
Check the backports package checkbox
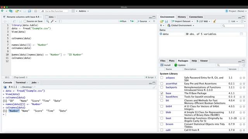point(162,87)
